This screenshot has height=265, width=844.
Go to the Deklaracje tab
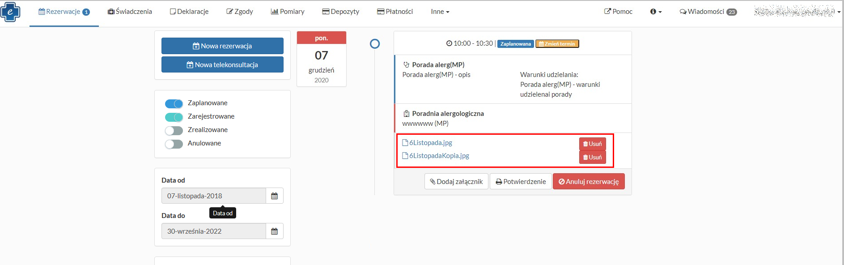click(189, 12)
